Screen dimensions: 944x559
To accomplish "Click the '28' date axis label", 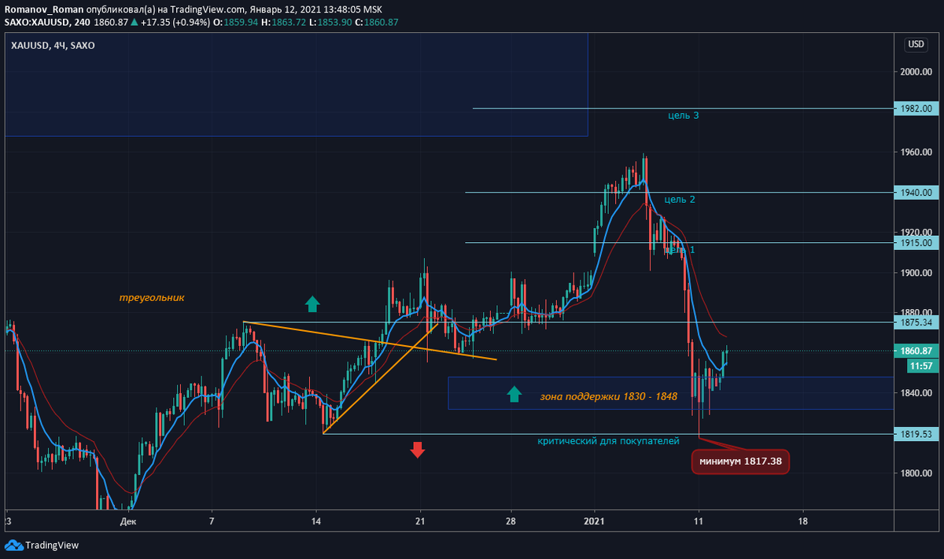I will coord(511,521).
